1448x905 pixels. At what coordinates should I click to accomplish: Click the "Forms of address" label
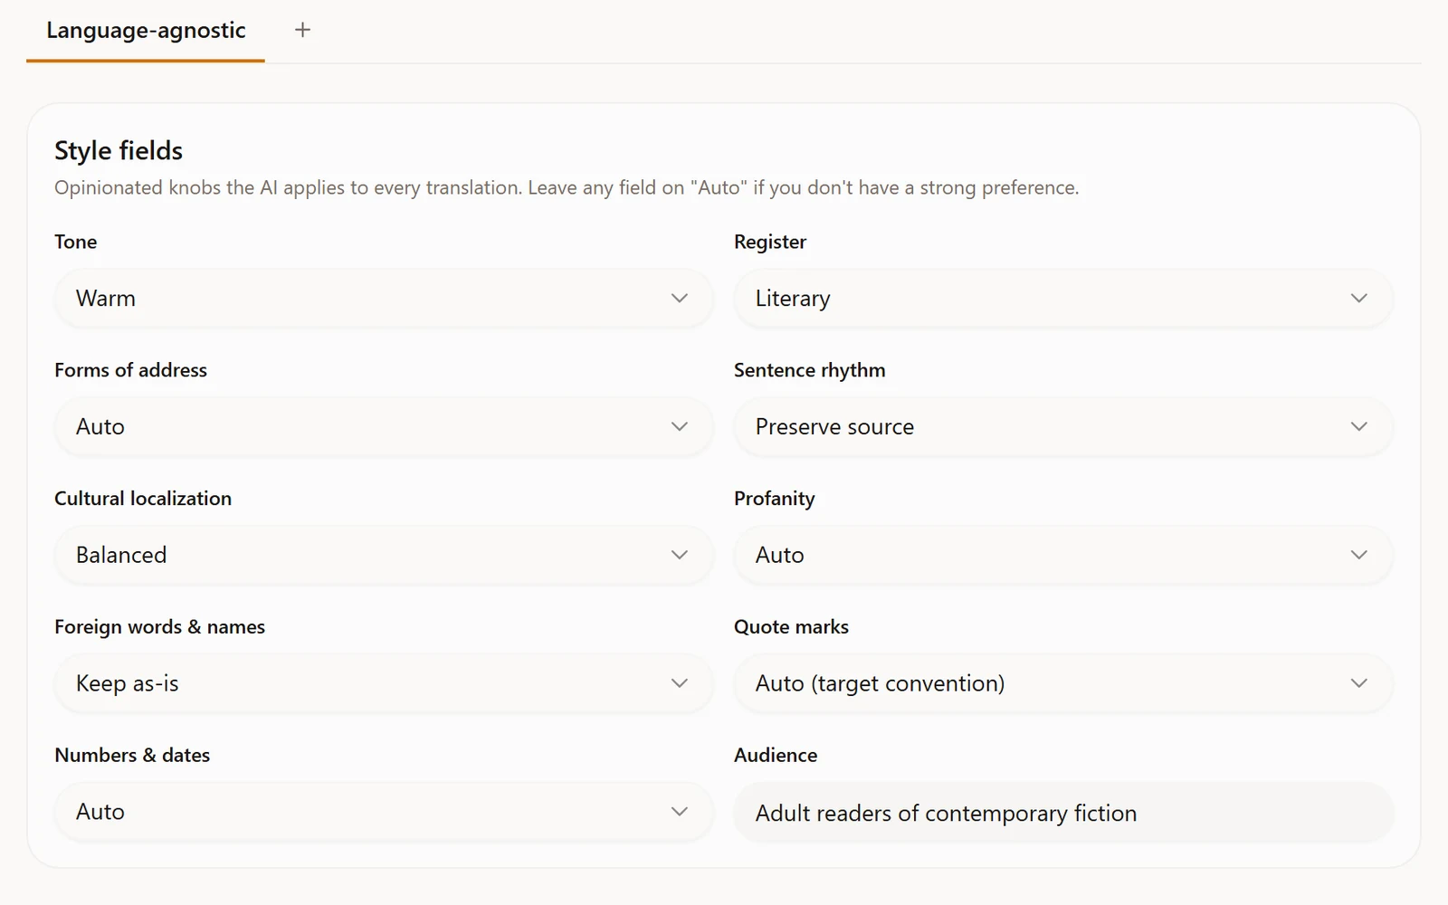(131, 370)
